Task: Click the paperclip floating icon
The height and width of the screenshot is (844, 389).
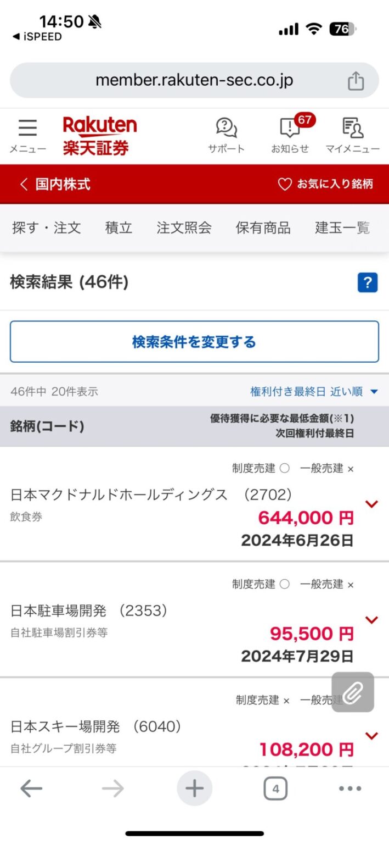Action: tap(353, 692)
